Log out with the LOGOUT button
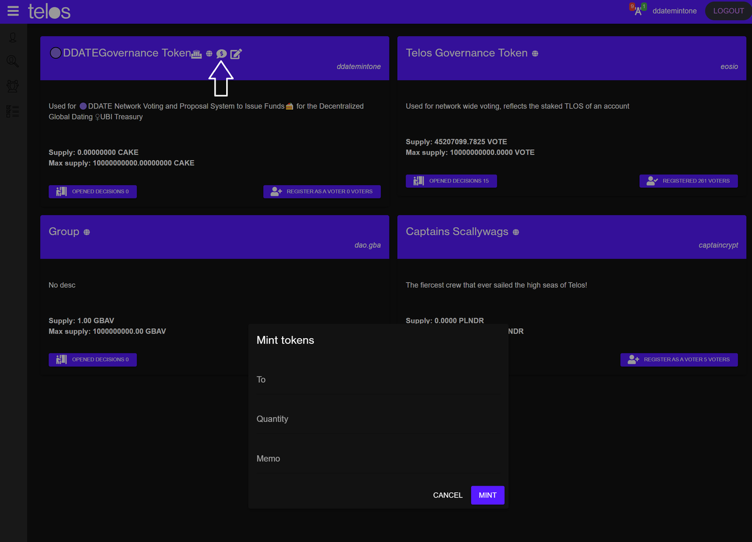 tap(728, 11)
